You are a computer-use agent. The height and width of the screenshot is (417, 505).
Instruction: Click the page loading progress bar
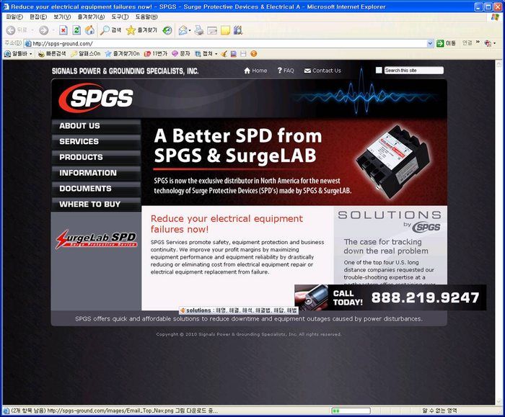click(x=351, y=411)
